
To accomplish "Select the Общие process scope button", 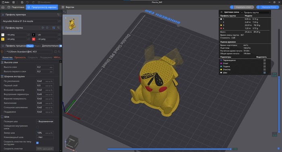I will [x=30, y=46].
